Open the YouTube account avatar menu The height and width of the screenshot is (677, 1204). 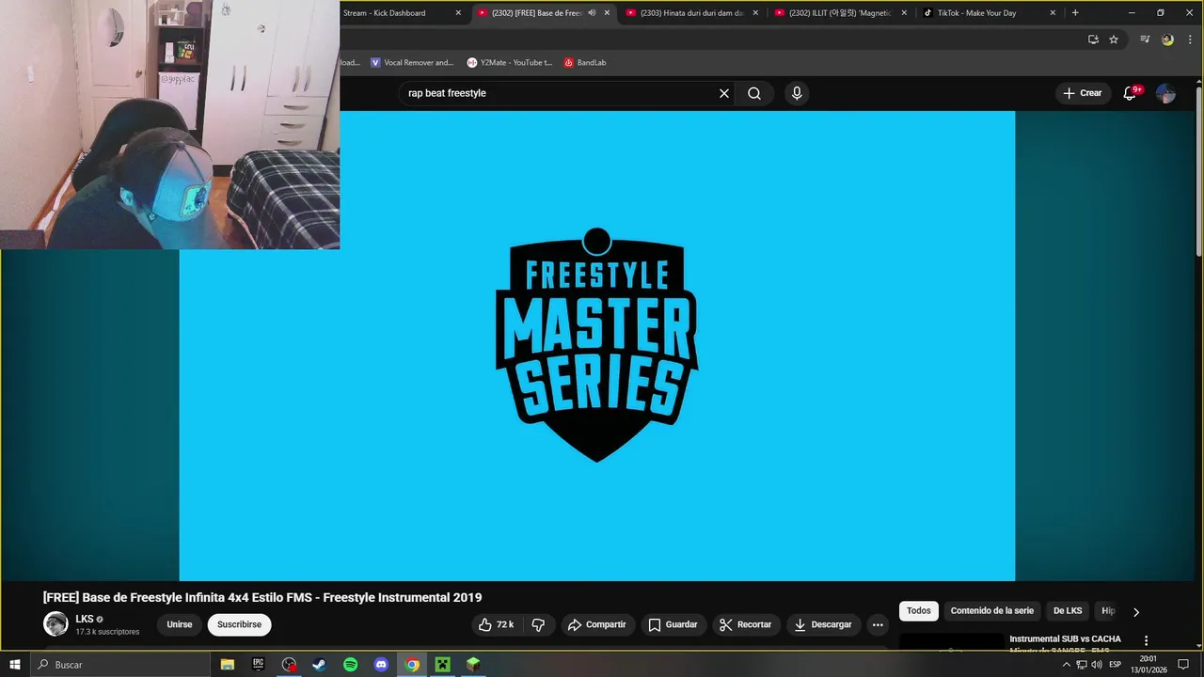(1165, 93)
